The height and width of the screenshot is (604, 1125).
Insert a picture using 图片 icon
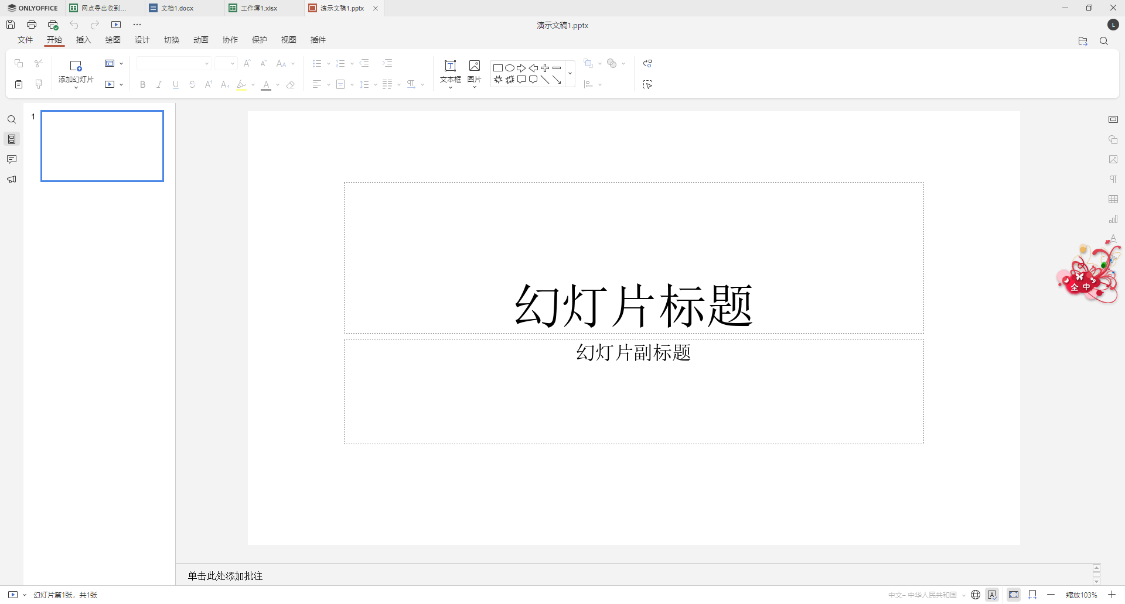pyautogui.click(x=475, y=71)
